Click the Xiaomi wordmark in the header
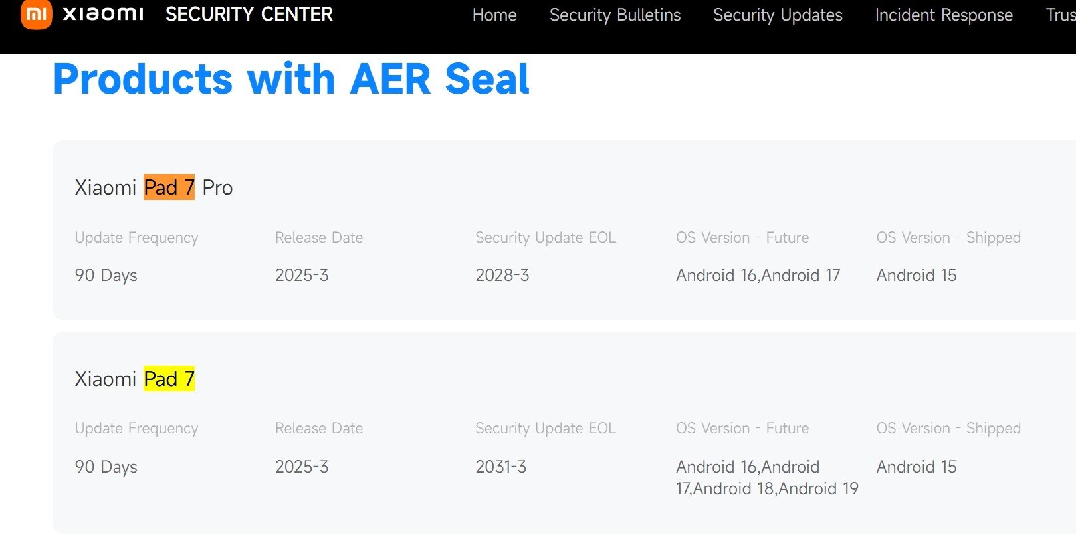The width and height of the screenshot is (1076, 539). click(103, 15)
